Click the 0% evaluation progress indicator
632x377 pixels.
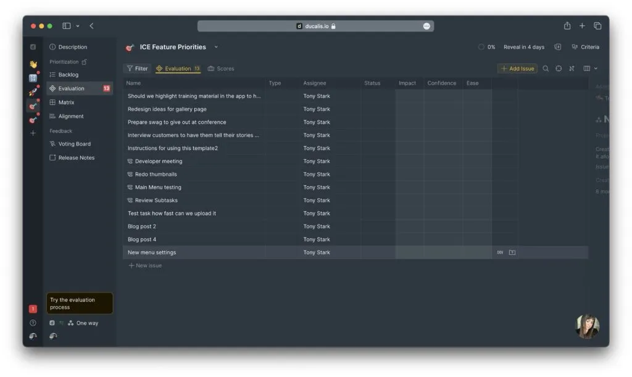(x=487, y=46)
